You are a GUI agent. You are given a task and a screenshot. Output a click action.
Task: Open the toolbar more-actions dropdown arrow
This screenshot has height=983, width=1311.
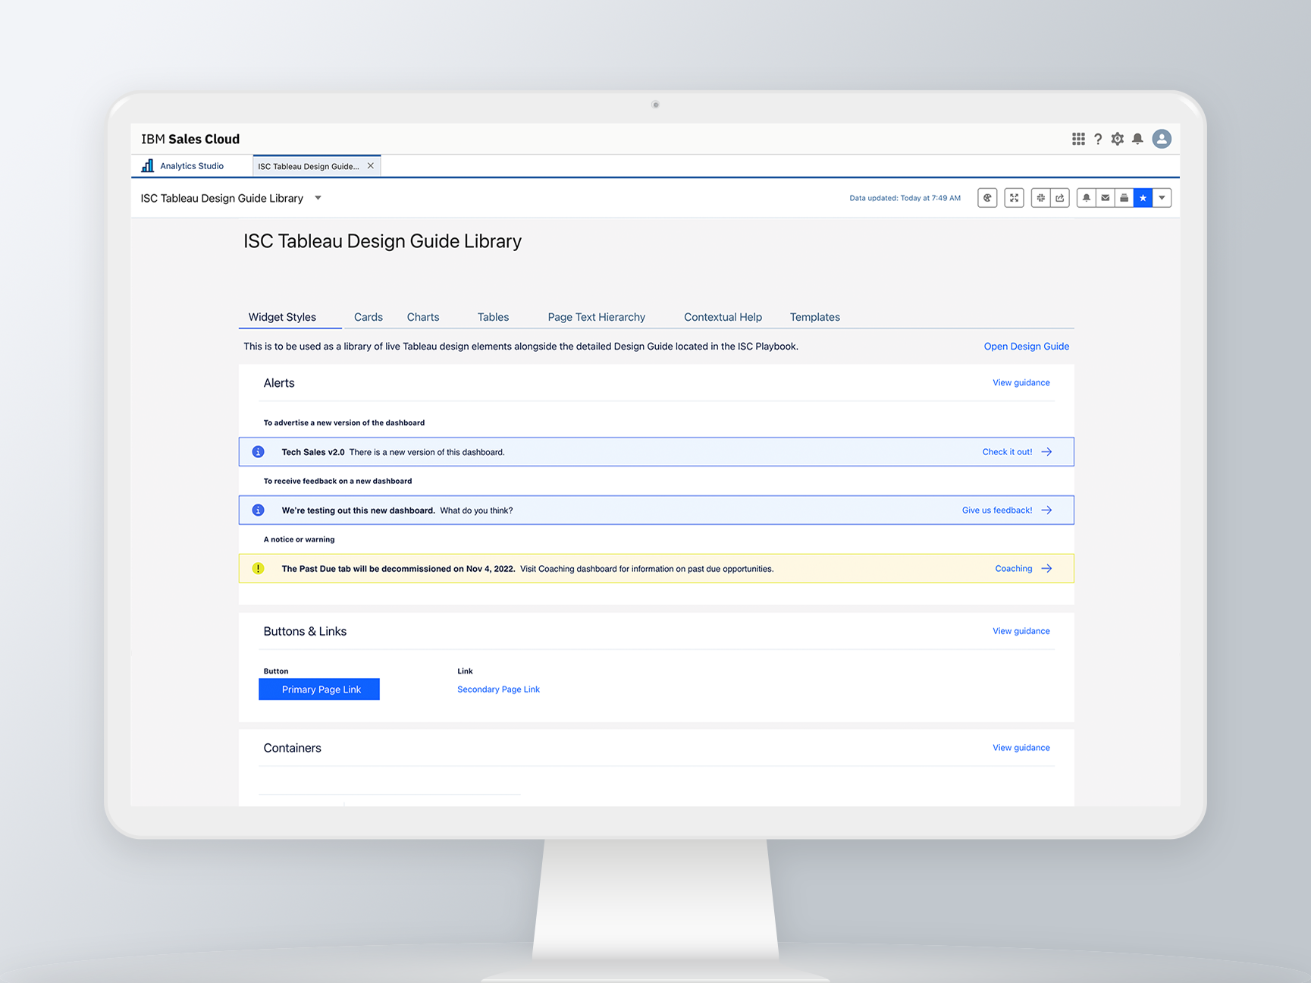[1162, 198]
